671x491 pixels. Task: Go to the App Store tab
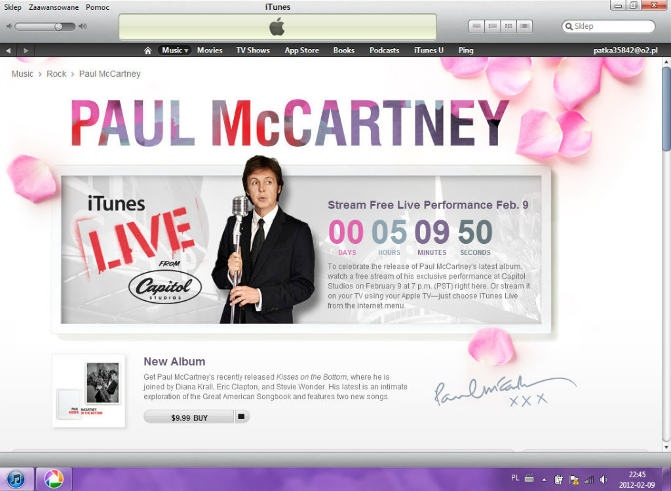[301, 50]
